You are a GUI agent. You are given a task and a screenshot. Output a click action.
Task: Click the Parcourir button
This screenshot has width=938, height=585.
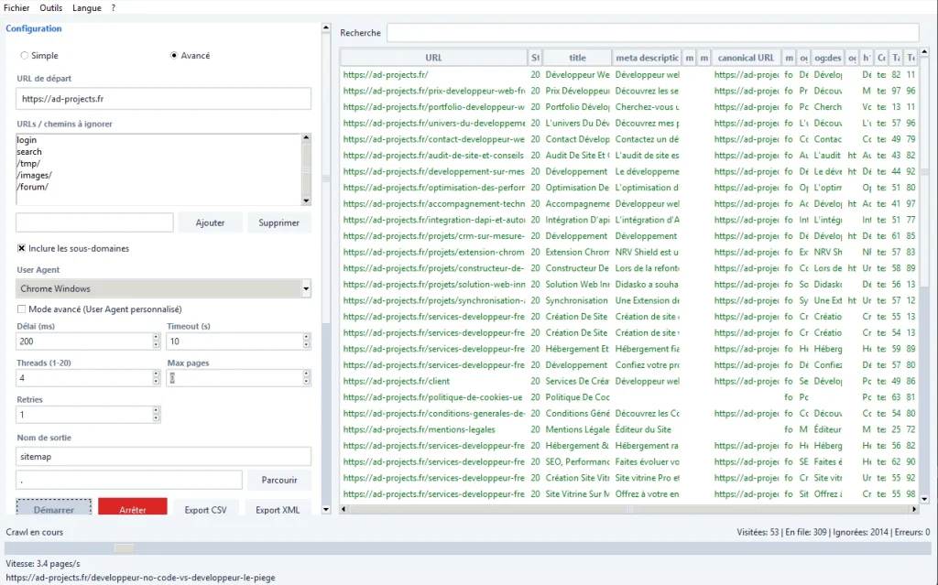click(279, 480)
